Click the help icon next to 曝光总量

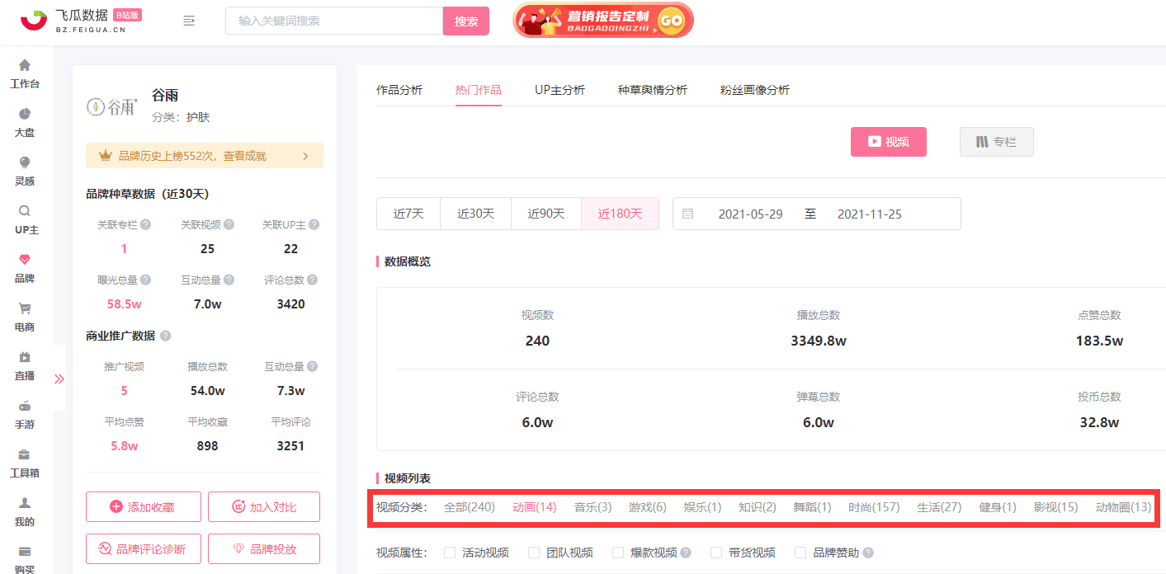pos(145,280)
